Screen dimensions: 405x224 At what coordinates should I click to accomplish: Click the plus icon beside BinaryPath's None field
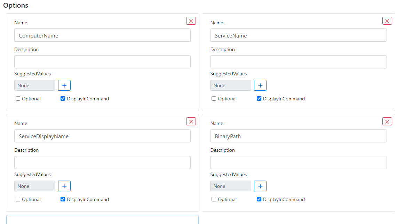260,186
